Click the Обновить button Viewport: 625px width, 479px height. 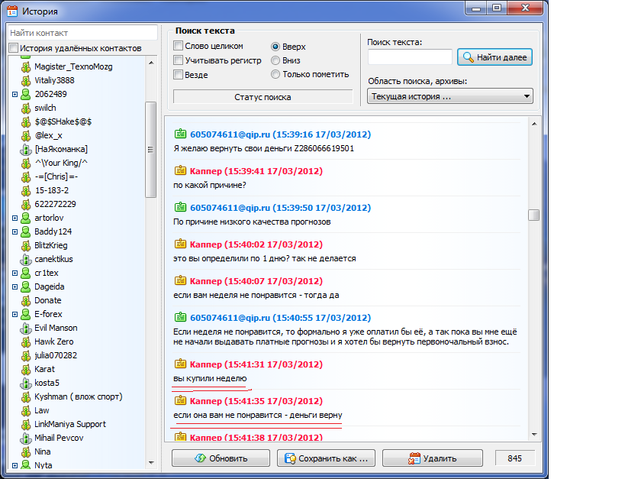(221, 458)
